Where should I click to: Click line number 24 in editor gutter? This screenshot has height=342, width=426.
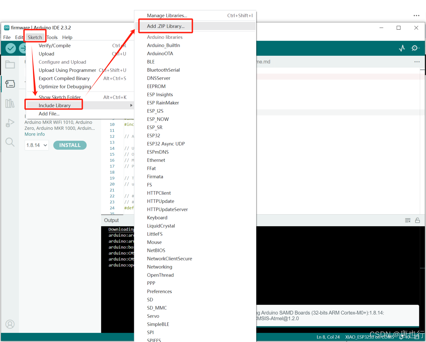point(112,208)
